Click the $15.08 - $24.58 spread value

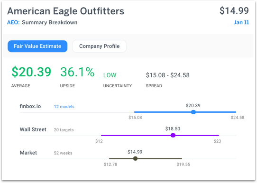click(168, 75)
